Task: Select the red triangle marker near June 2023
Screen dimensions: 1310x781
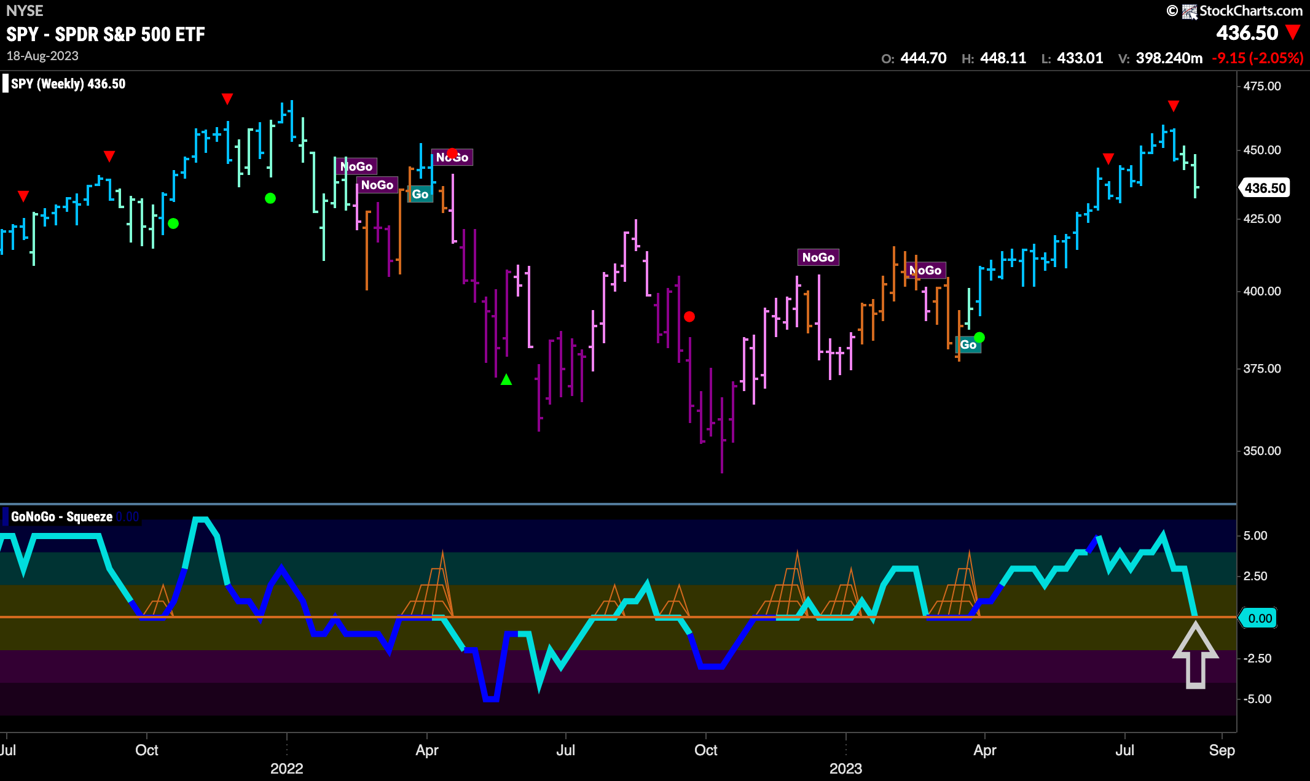Action: pyautogui.click(x=1108, y=158)
